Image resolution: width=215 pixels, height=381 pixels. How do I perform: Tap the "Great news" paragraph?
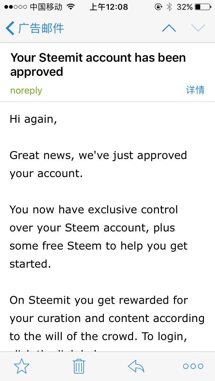pos(98,164)
